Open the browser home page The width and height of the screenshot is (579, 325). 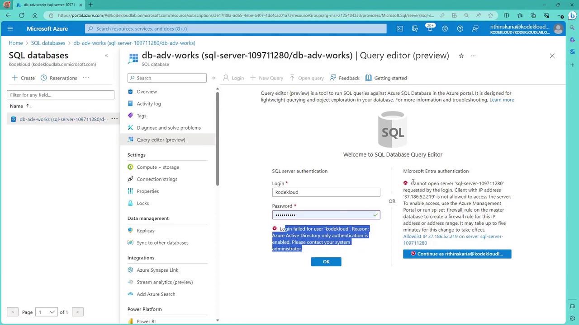(x=35, y=15)
